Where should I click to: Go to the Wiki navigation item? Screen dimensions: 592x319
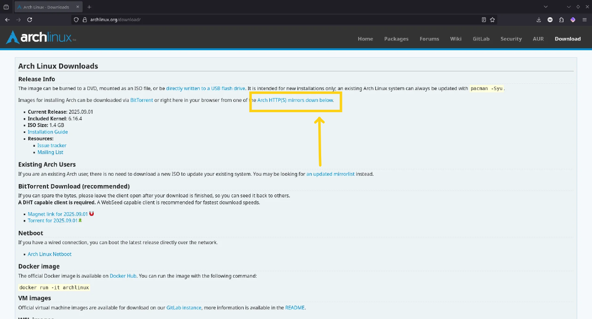pyautogui.click(x=455, y=39)
